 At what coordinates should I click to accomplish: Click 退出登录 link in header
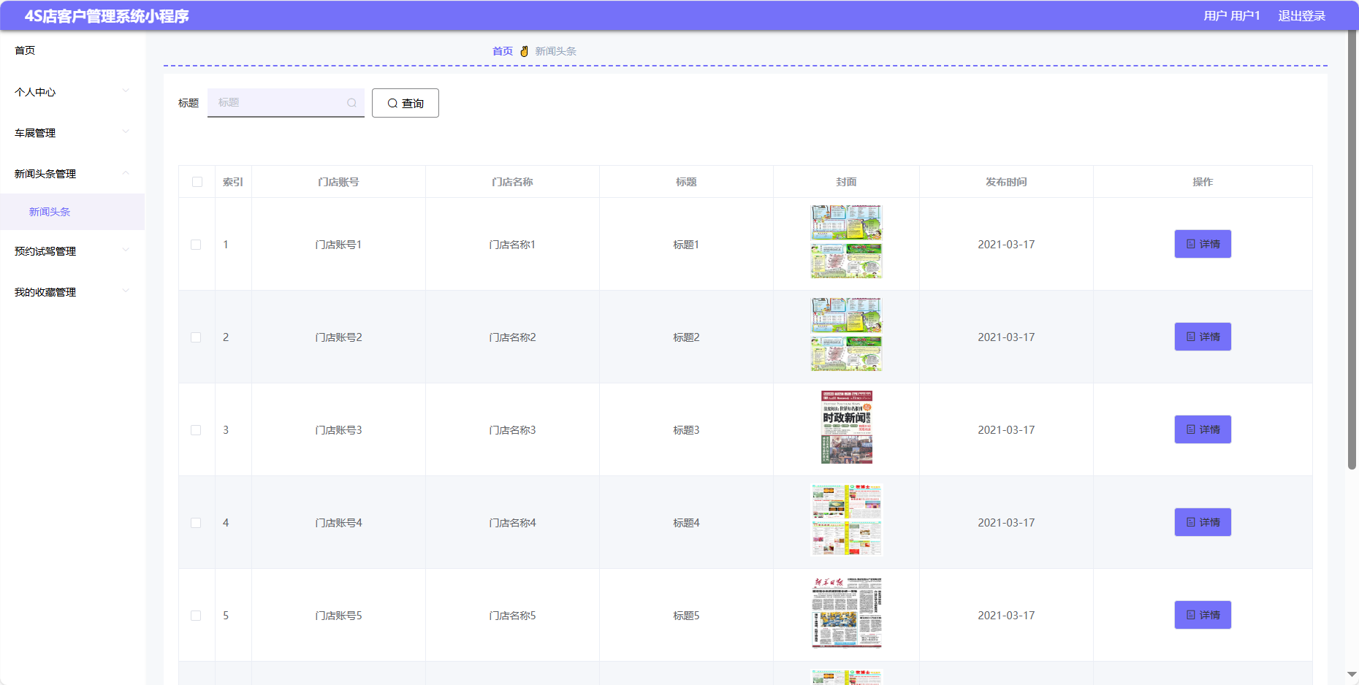pyautogui.click(x=1301, y=16)
